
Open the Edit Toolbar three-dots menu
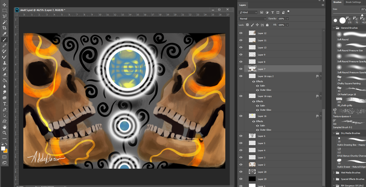(x=4, y=139)
